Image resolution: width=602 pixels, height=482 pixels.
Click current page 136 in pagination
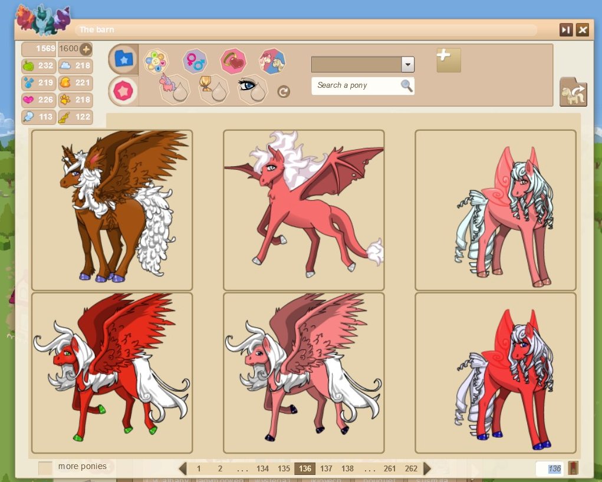(305, 468)
